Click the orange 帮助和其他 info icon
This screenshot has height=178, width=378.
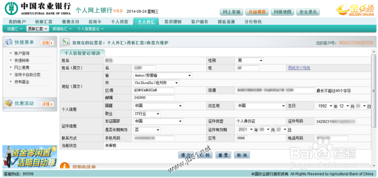65,166
